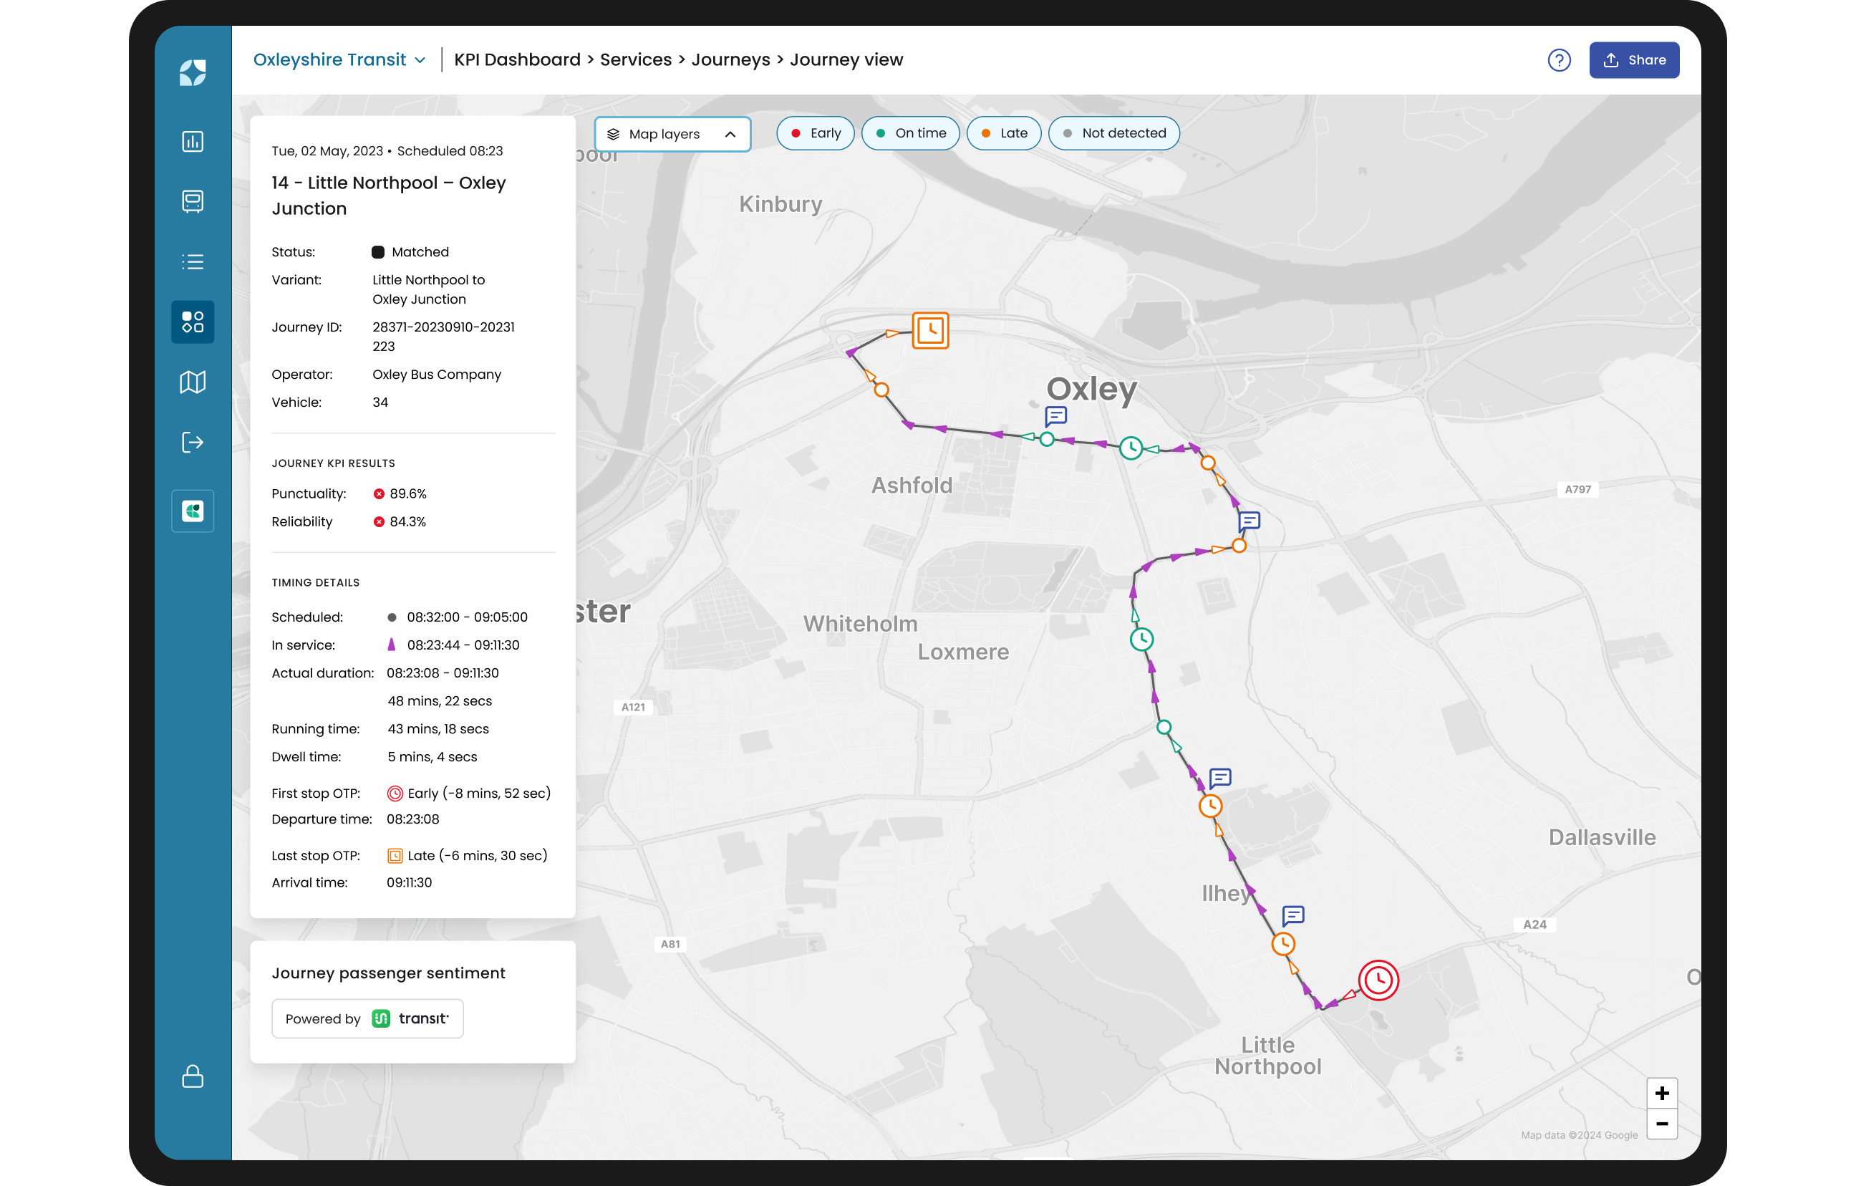Click the red clock first stop marker

(1378, 980)
